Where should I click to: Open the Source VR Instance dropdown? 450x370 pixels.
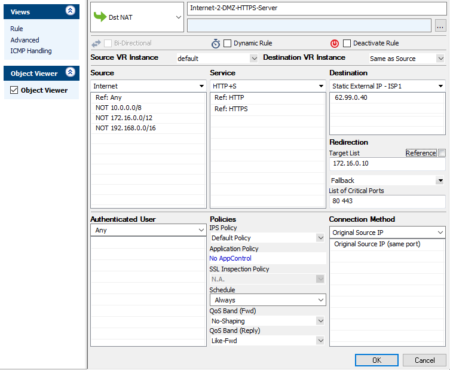[218, 59]
